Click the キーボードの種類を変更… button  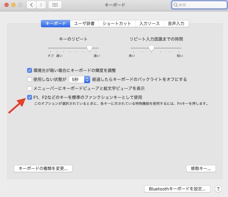(x=43, y=169)
